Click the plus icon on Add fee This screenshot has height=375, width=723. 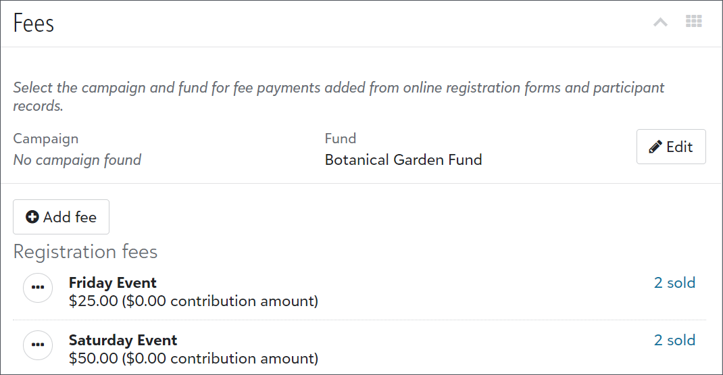32,217
